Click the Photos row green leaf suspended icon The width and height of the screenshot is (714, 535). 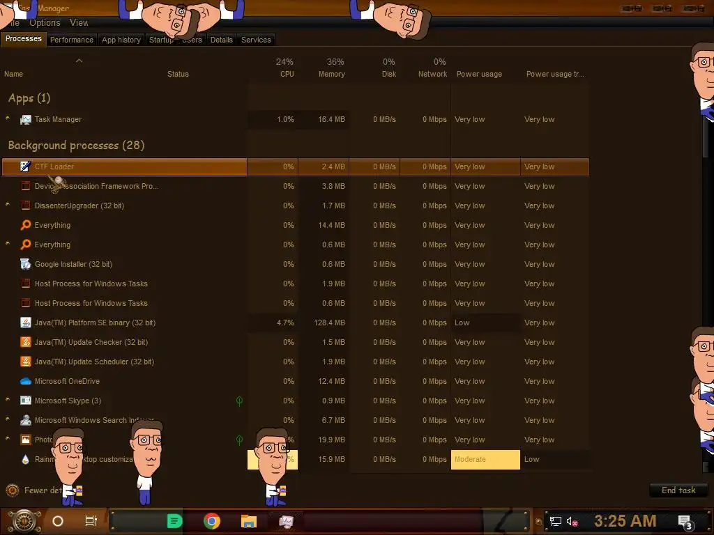(240, 440)
